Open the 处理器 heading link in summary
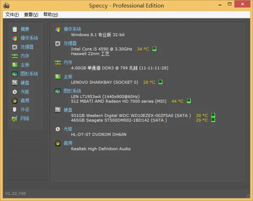Image resolution: width=253 pixels, height=201 pixels. 70,43
